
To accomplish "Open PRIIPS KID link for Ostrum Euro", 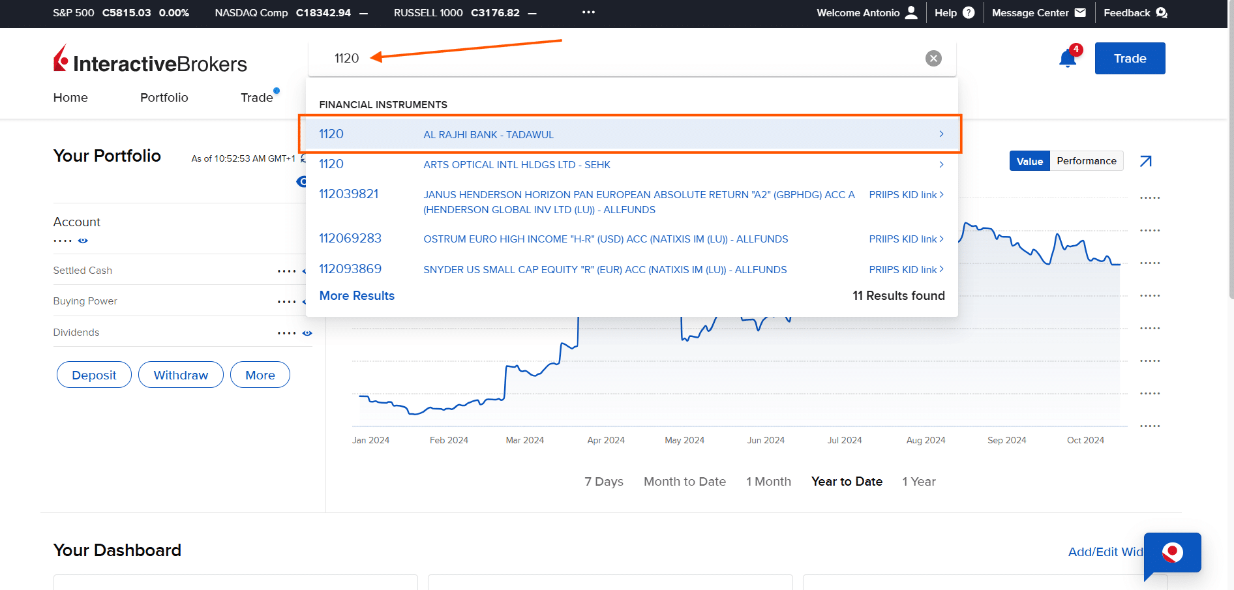I will click(x=906, y=239).
